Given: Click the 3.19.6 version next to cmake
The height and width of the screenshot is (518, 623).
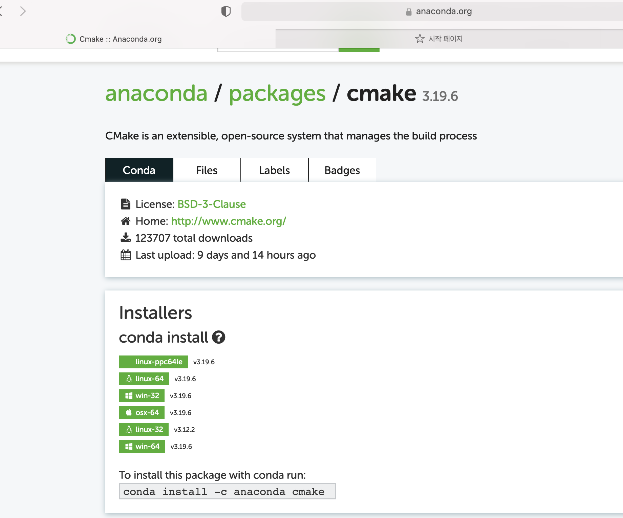Looking at the screenshot, I should [x=440, y=96].
